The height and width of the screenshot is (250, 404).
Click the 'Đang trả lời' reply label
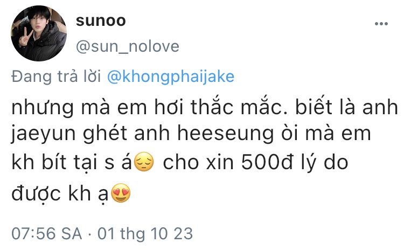click(x=56, y=77)
